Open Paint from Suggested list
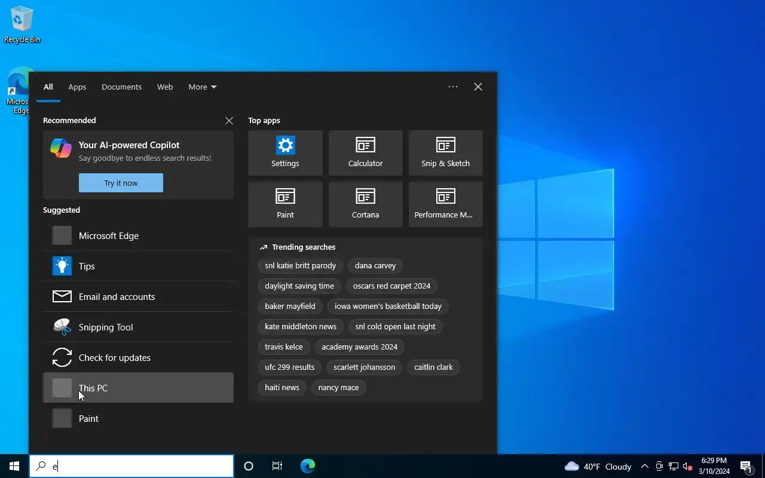 pos(138,418)
